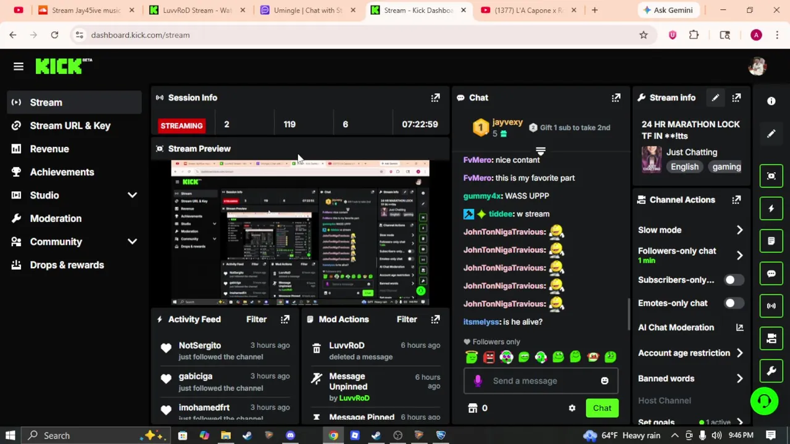Click the lightning bolt icon in right sidebar
The width and height of the screenshot is (790, 444).
coord(771,208)
